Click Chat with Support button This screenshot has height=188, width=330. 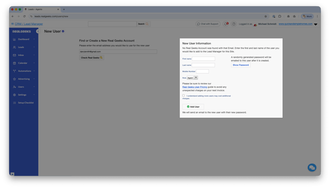(208, 24)
